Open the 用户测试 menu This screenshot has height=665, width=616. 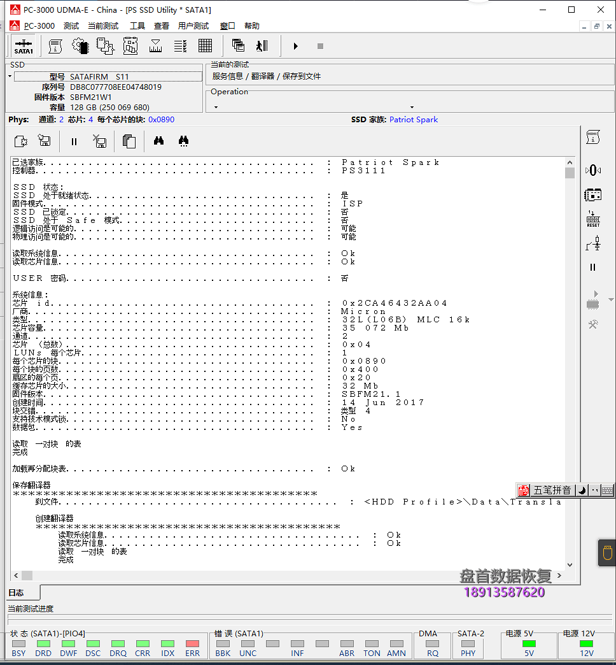click(193, 26)
